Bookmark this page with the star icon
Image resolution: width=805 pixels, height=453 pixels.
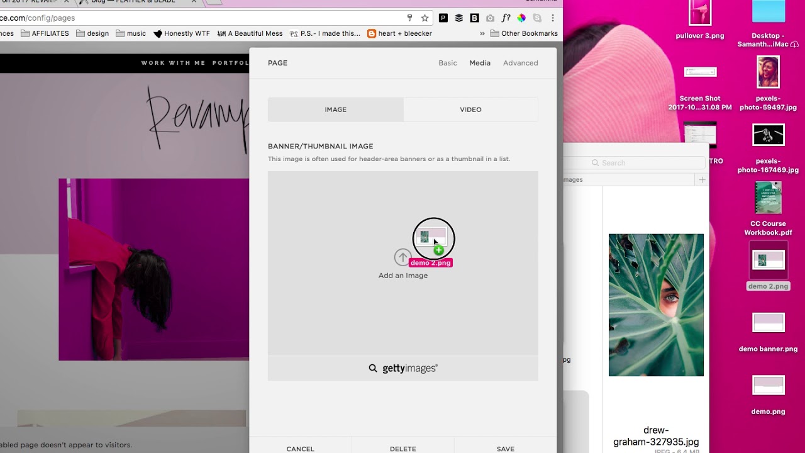[x=425, y=18]
